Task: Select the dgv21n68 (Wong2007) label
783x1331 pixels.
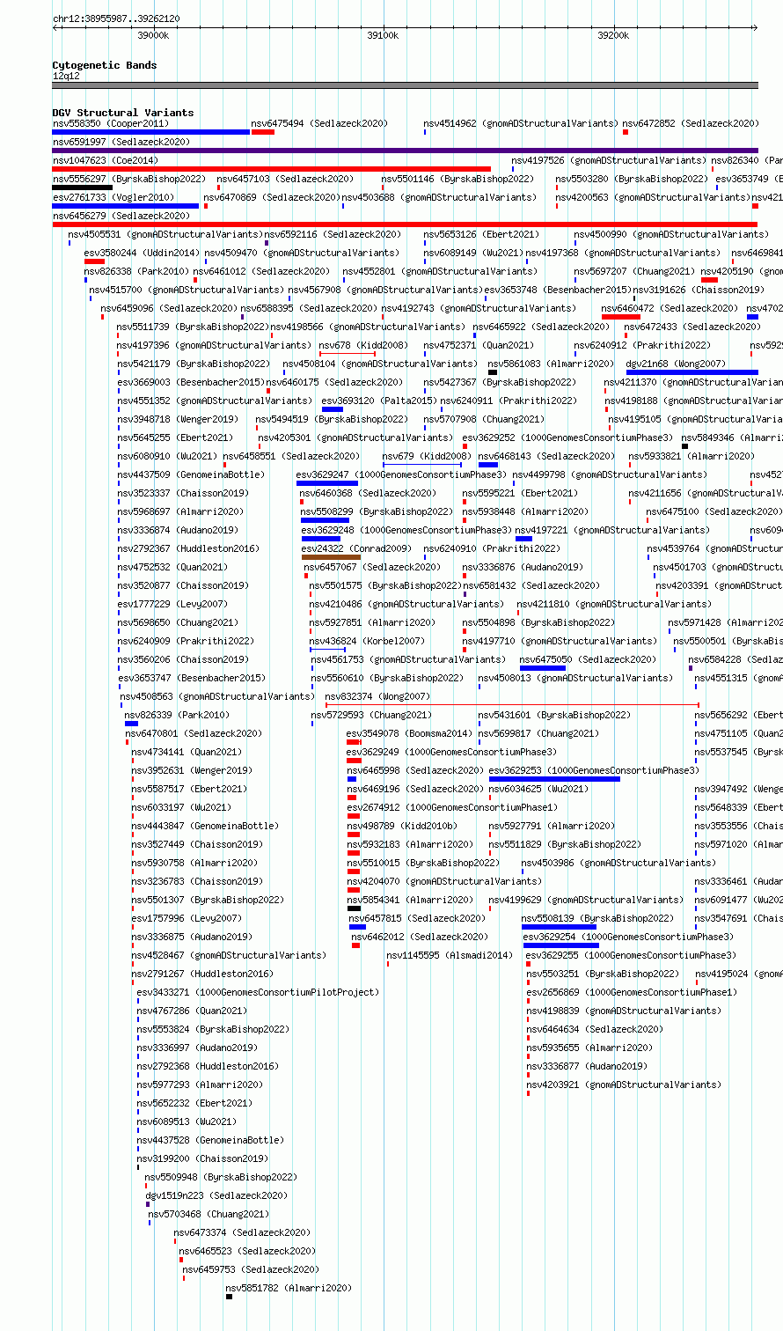Action: 676,364
